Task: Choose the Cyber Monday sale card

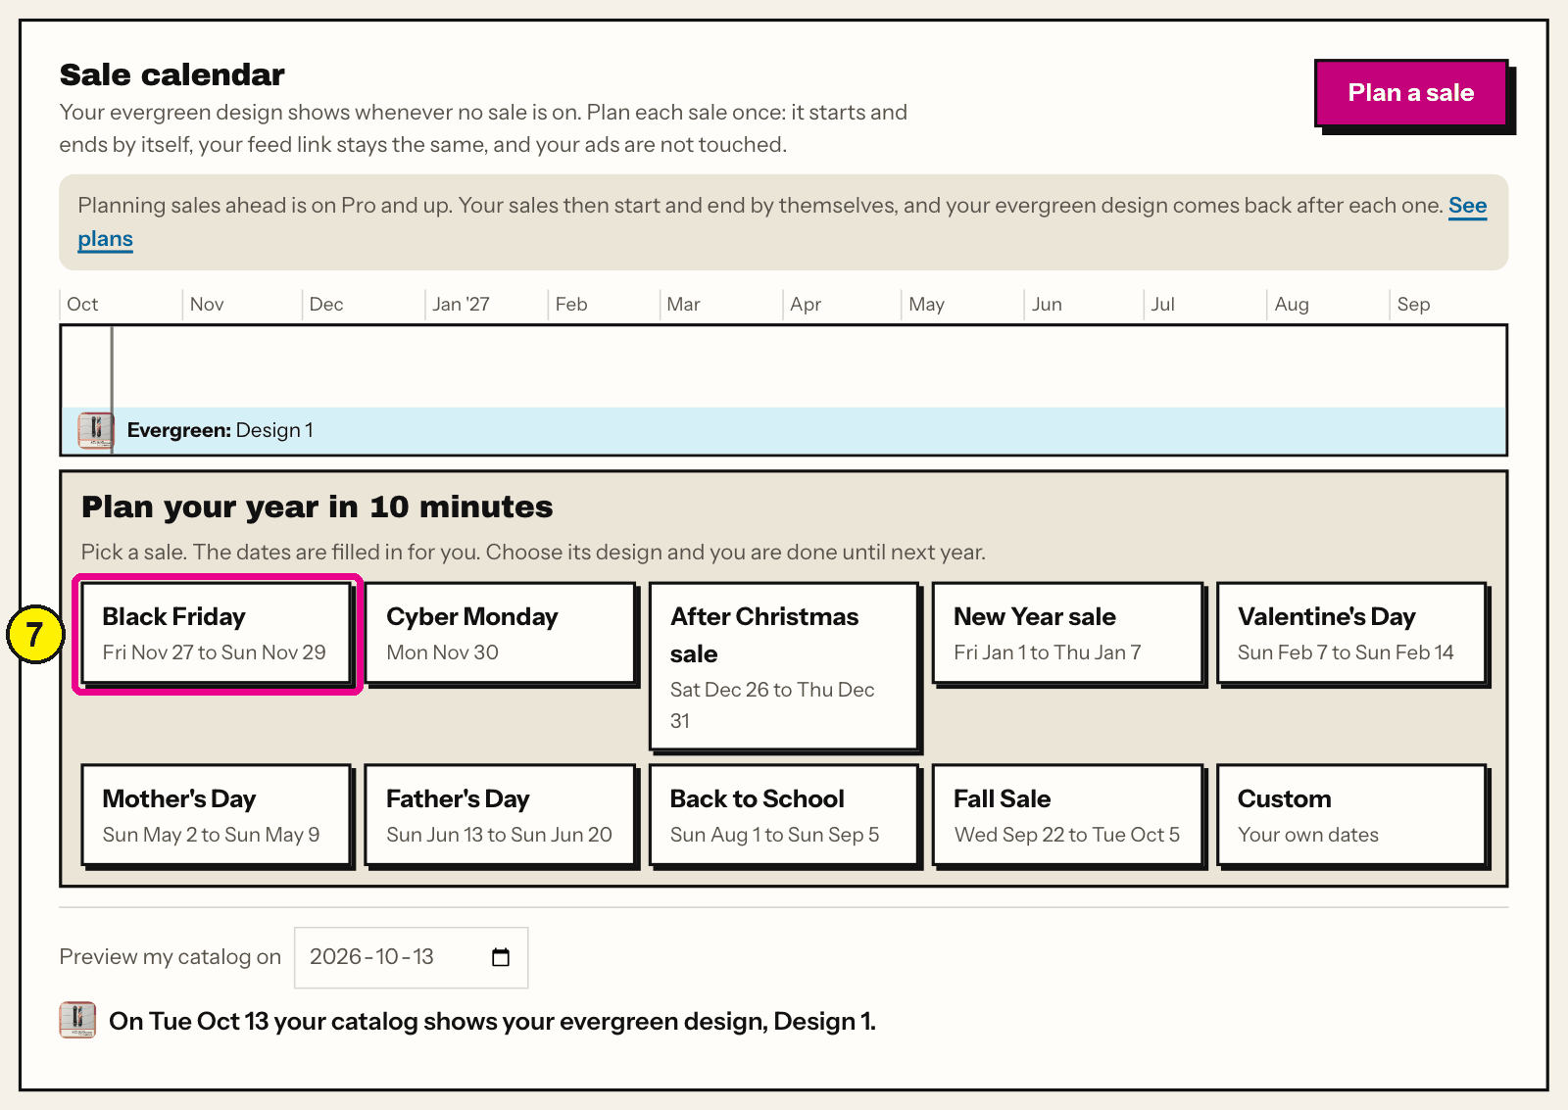Action: [x=500, y=633]
